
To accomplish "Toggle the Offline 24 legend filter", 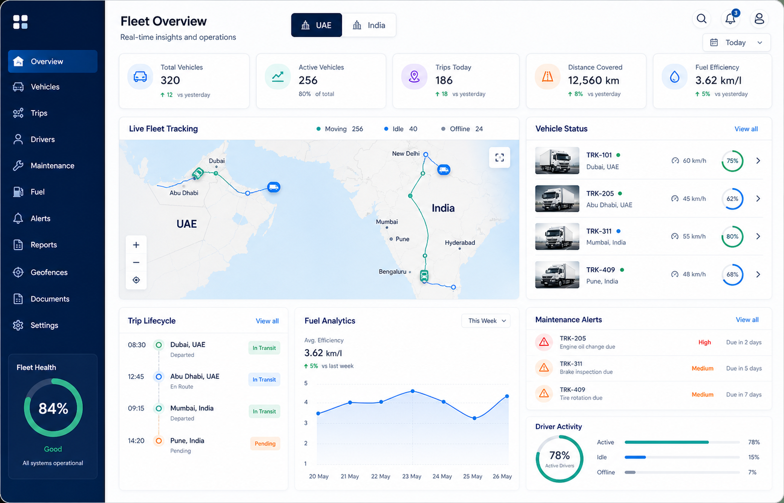I will coord(462,129).
